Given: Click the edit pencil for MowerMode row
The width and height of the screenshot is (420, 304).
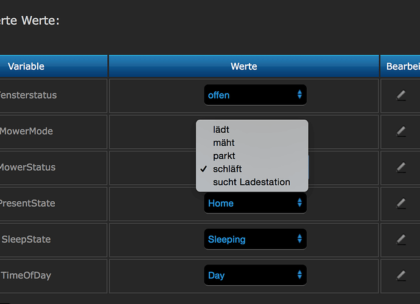Looking at the screenshot, I should (x=401, y=131).
